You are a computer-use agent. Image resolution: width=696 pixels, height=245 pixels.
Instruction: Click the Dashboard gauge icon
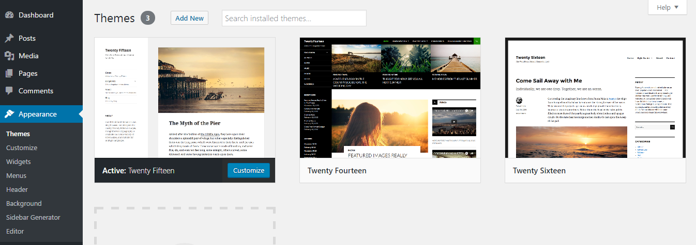[x=9, y=15]
